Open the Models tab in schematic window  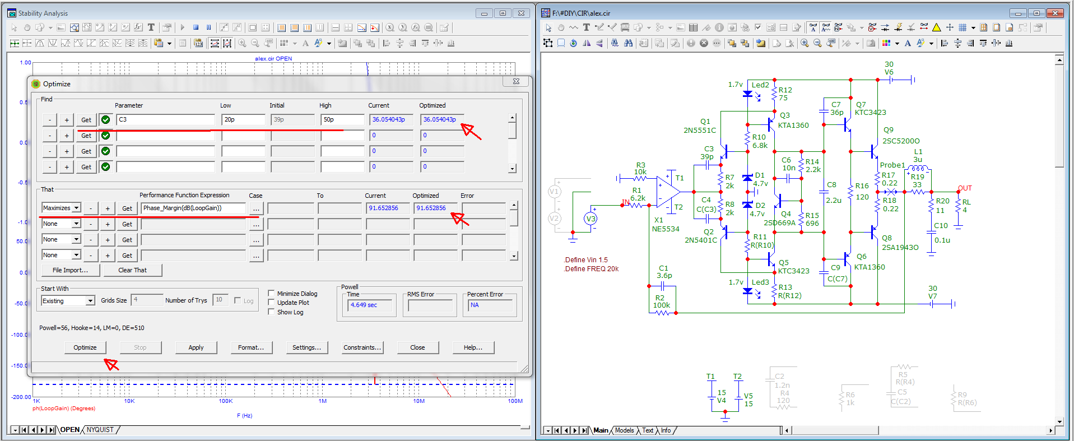624,430
